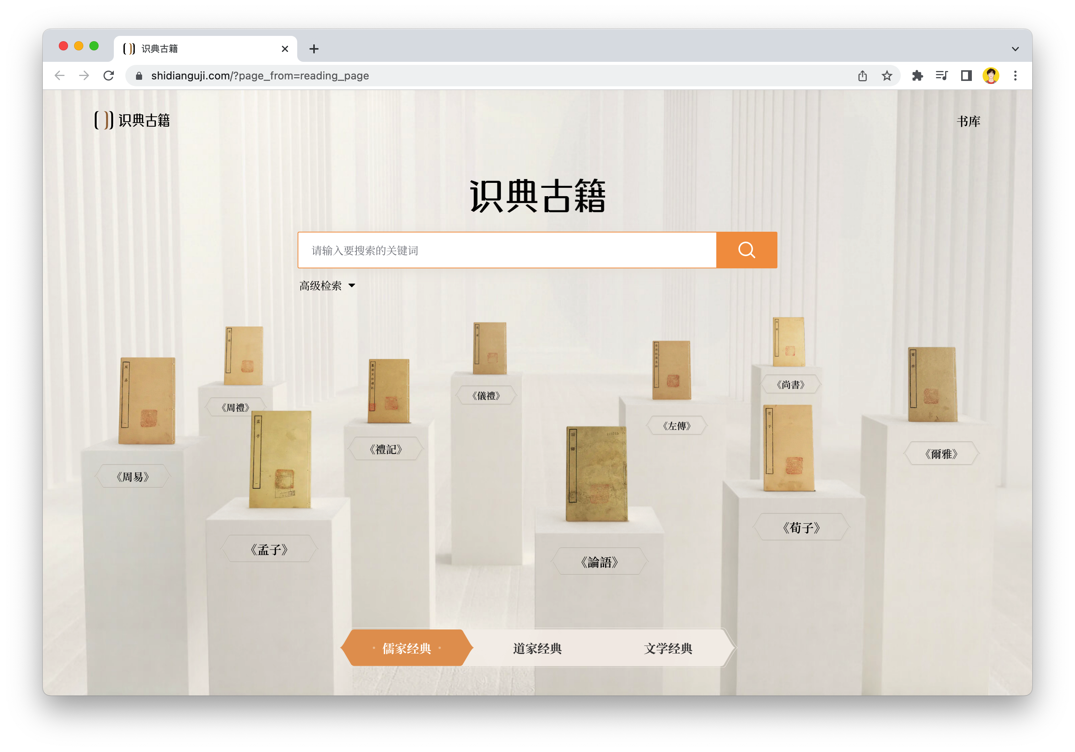
Task: Close the 识典古籍 browser tab
Action: (x=285, y=48)
